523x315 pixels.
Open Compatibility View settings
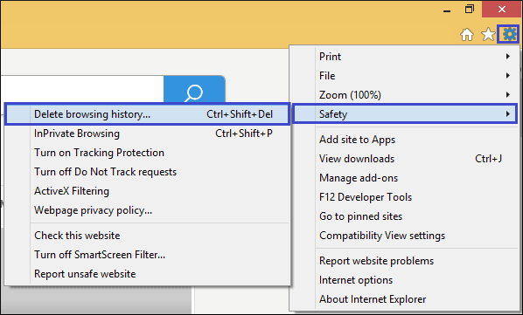pyautogui.click(x=405, y=236)
